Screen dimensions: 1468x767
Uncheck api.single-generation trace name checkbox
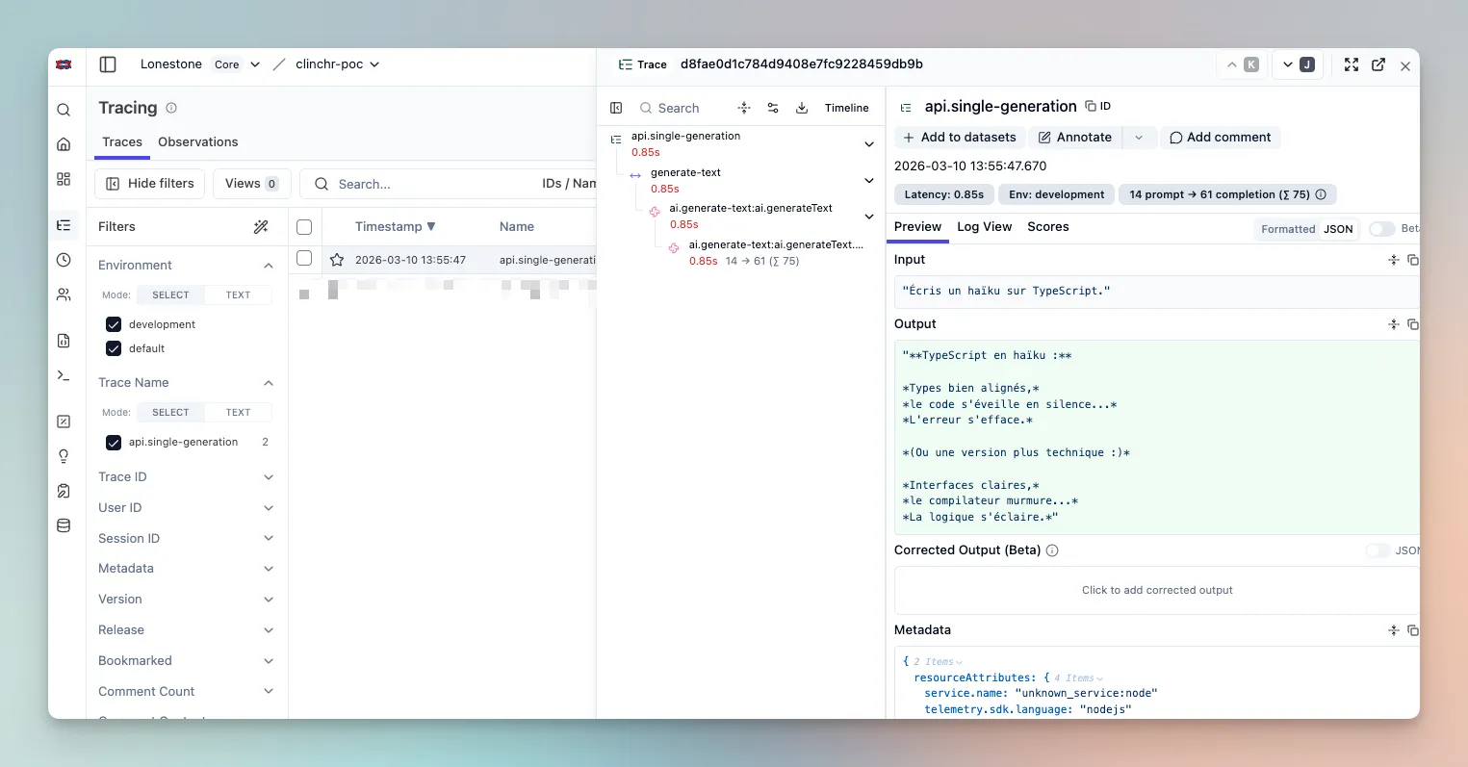tap(114, 442)
